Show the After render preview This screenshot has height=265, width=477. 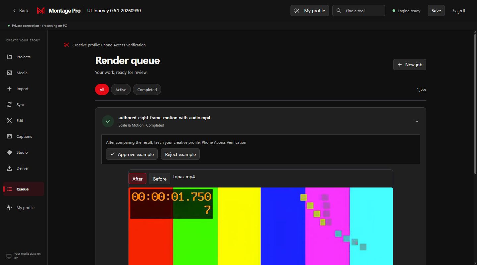click(137, 179)
